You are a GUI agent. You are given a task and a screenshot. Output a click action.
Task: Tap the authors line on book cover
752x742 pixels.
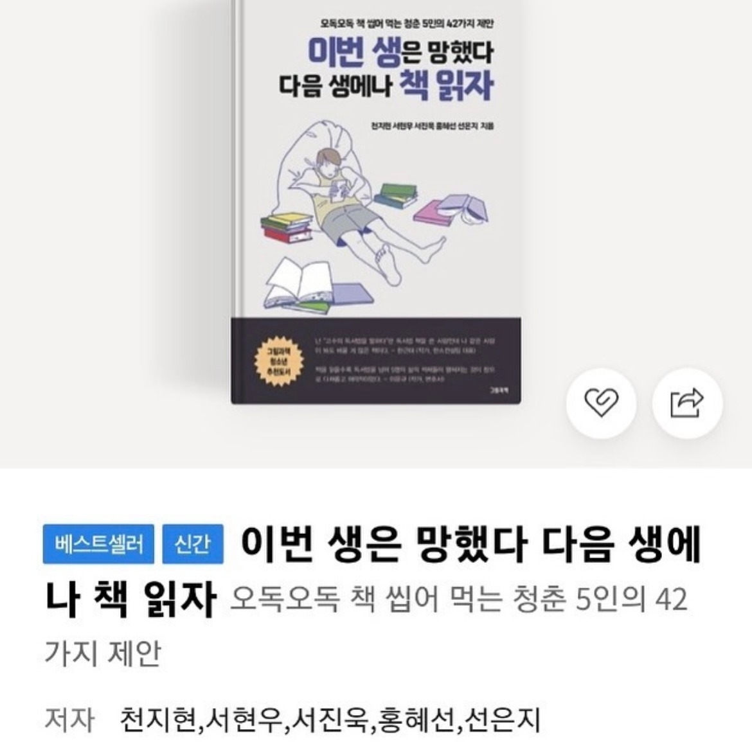click(432, 127)
